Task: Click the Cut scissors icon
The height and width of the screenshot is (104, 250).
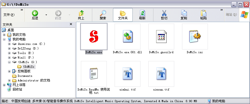Action: pos(164,13)
